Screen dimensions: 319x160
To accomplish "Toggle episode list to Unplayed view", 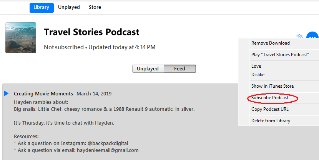I will point(148,69).
